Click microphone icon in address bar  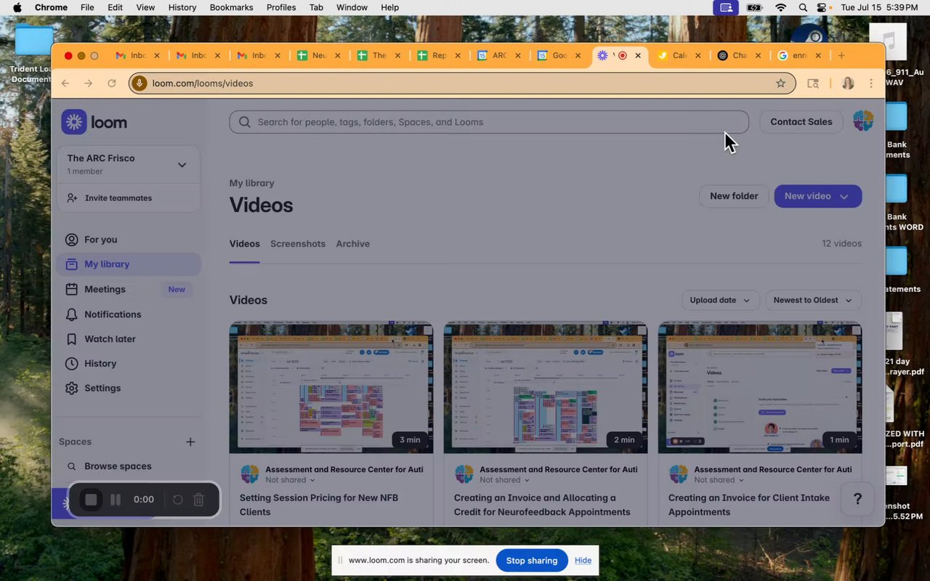tap(139, 84)
